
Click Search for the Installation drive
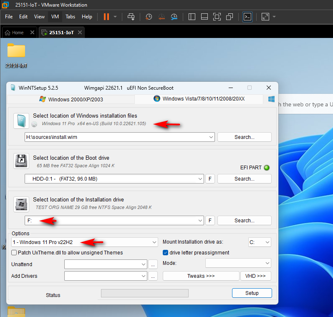click(x=245, y=221)
